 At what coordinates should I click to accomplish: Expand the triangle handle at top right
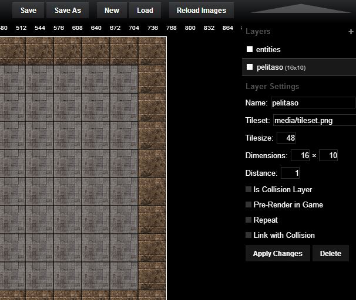coord(300,9)
